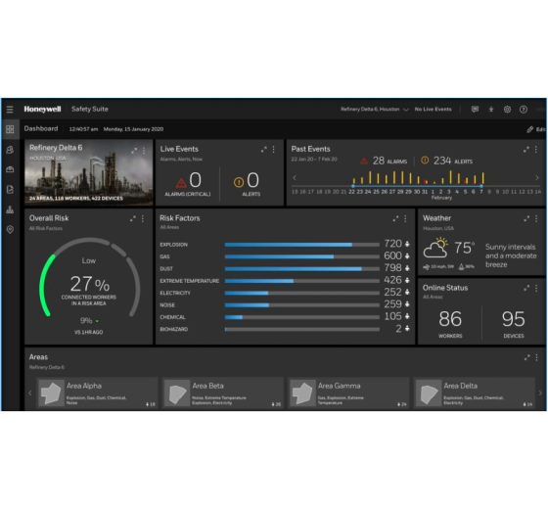Select the Area Gamma card
The height and width of the screenshot is (509, 548).
(348, 393)
